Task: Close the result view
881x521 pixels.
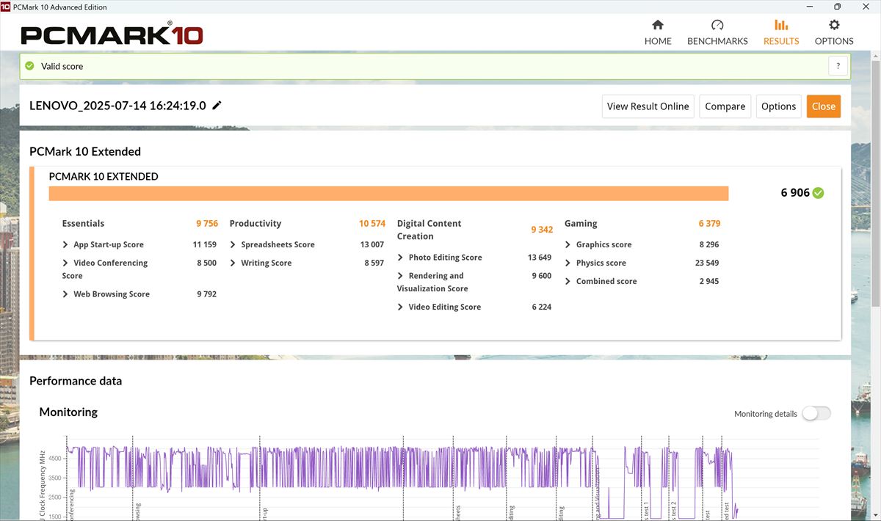Action: tap(823, 106)
